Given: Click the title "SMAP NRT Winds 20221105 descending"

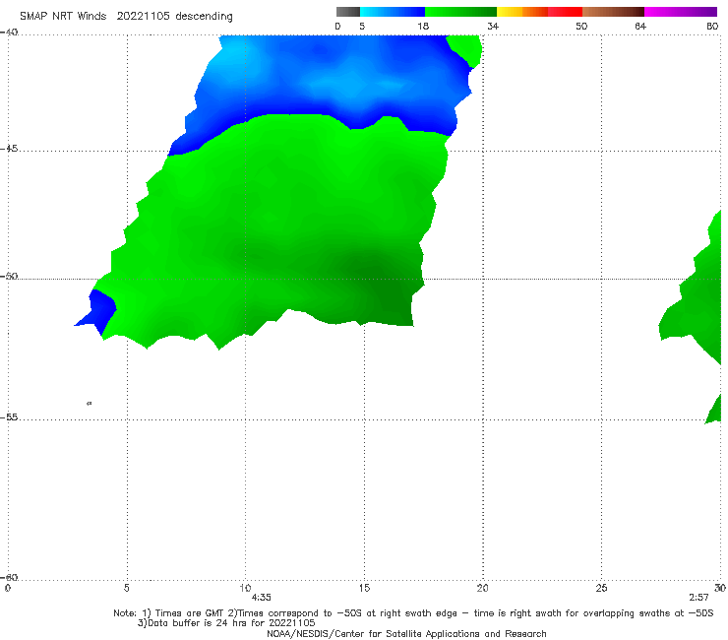Looking at the screenshot, I should 126,16.
